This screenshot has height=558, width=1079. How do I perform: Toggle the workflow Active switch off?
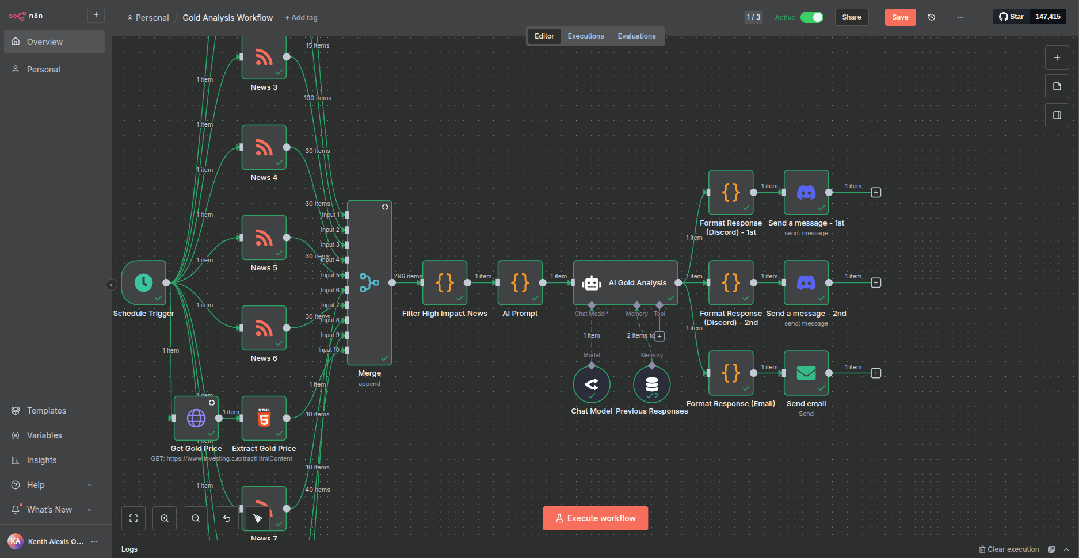click(811, 17)
